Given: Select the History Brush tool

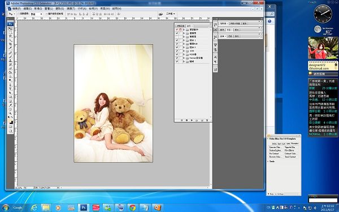Looking at the screenshot, I should pos(10,64).
